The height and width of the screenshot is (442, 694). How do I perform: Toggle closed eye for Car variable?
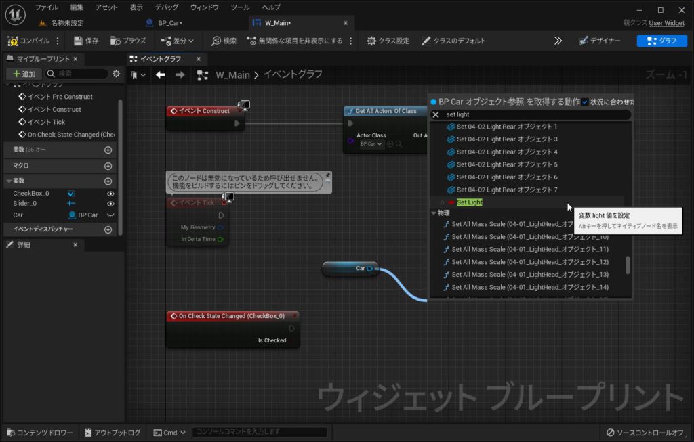(x=110, y=215)
